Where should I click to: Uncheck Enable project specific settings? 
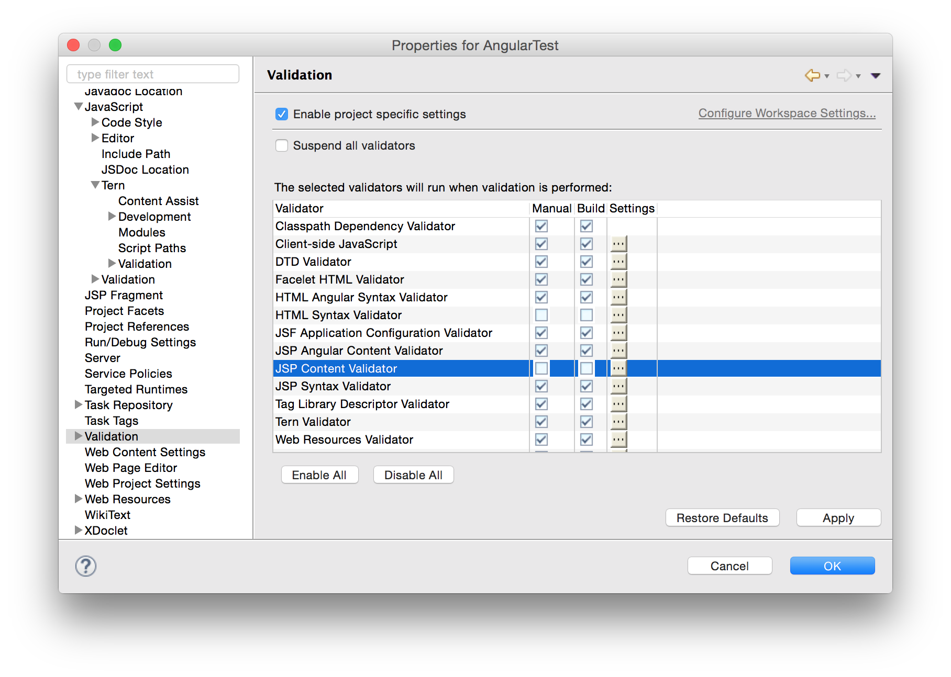coord(282,114)
